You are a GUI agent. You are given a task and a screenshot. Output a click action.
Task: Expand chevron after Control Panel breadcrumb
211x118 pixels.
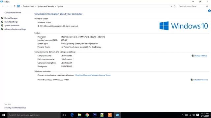click(36, 6)
